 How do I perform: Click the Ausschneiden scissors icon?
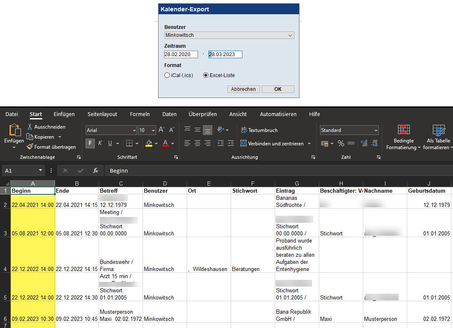point(30,127)
